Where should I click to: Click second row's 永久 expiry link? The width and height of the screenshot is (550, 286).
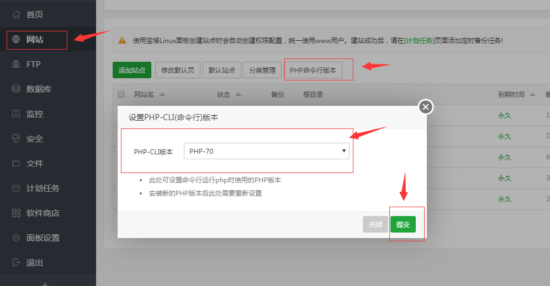(x=504, y=136)
